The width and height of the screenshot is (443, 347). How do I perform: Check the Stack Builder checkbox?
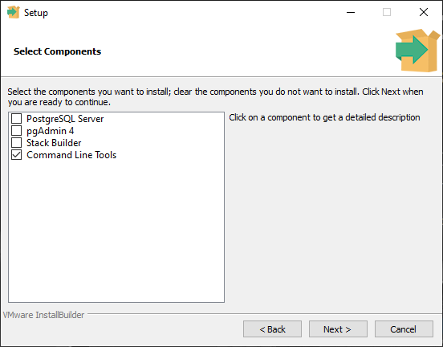[x=16, y=142]
